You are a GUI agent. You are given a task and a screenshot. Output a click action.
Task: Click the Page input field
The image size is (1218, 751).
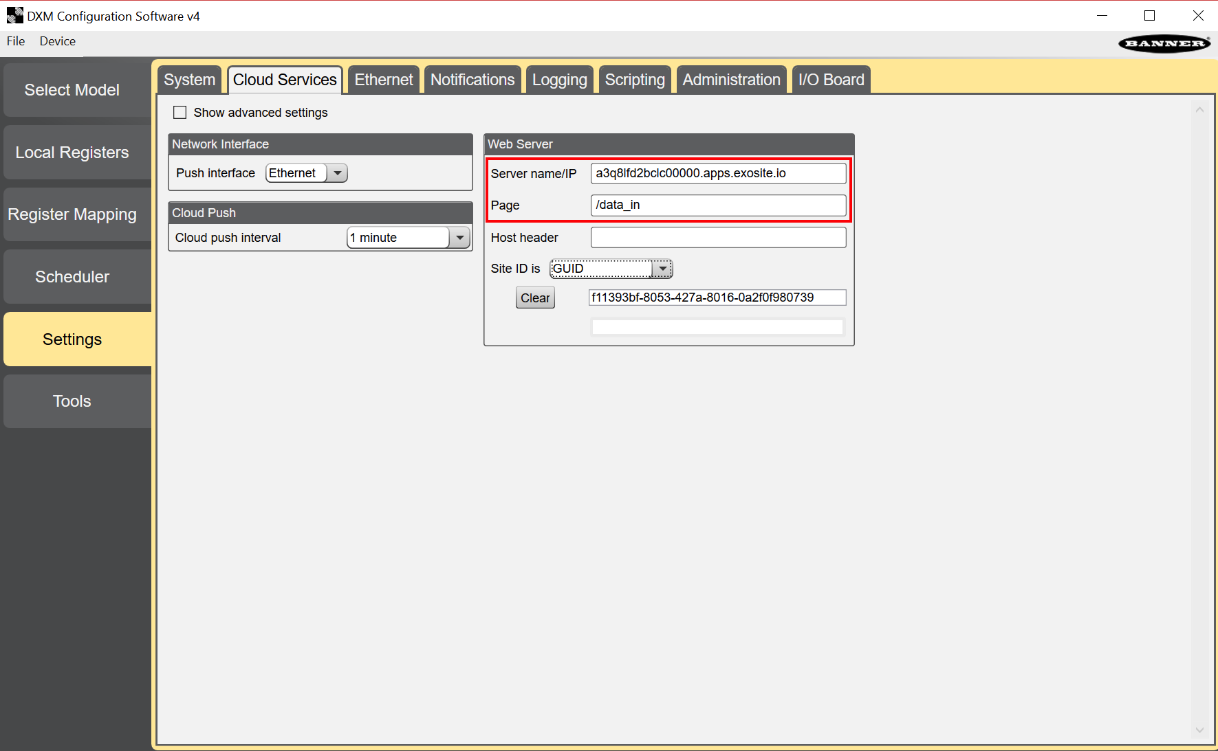[718, 205]
